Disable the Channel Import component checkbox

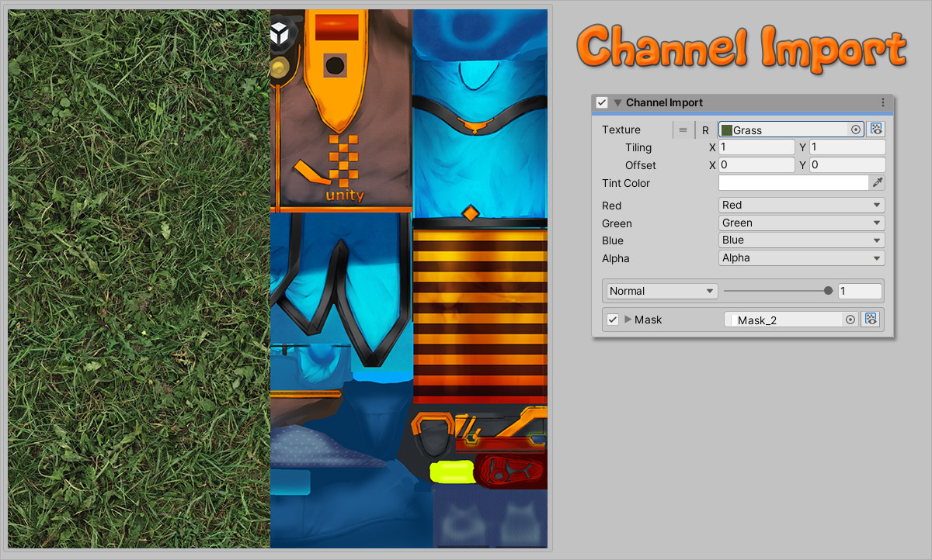[x=602, y=102]
